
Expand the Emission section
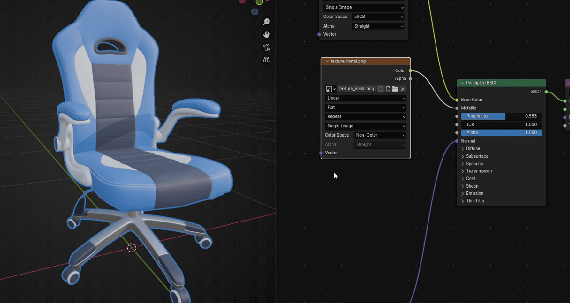[474, 194]
